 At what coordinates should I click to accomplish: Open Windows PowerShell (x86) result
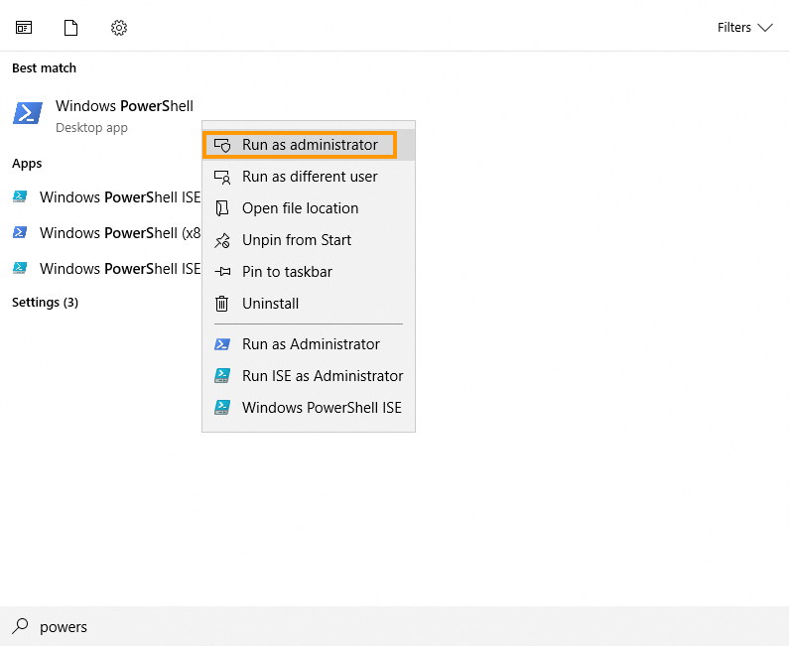pyautogui.click(x=100, y=232)
